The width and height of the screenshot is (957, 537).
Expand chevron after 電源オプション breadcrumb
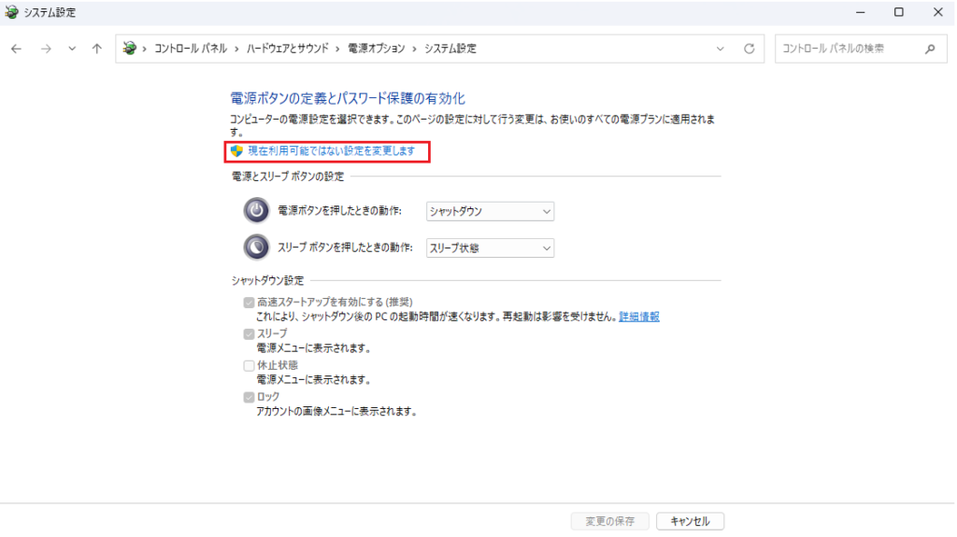[414, 49]
